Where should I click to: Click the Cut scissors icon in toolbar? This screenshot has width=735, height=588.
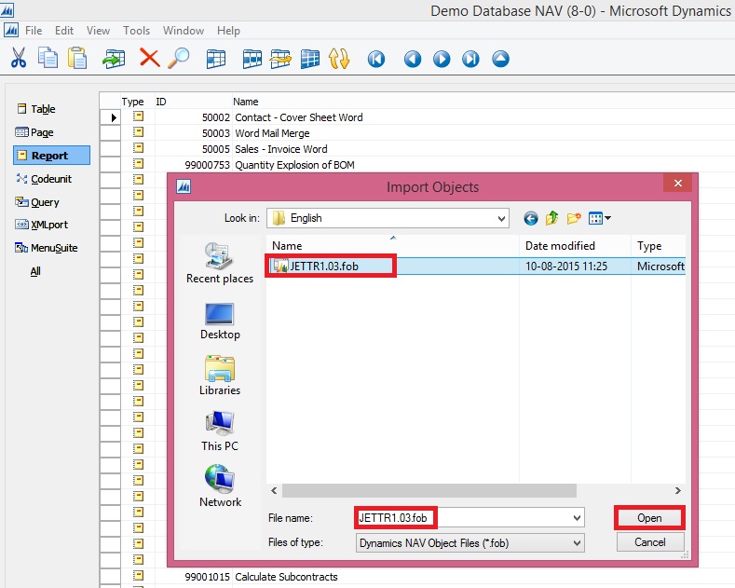19,58
